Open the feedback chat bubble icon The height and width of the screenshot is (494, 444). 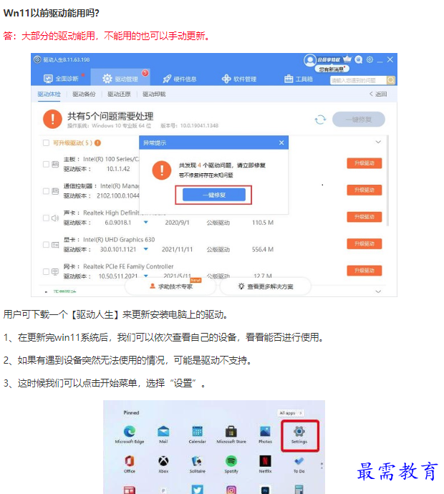[x=359, y=59]
